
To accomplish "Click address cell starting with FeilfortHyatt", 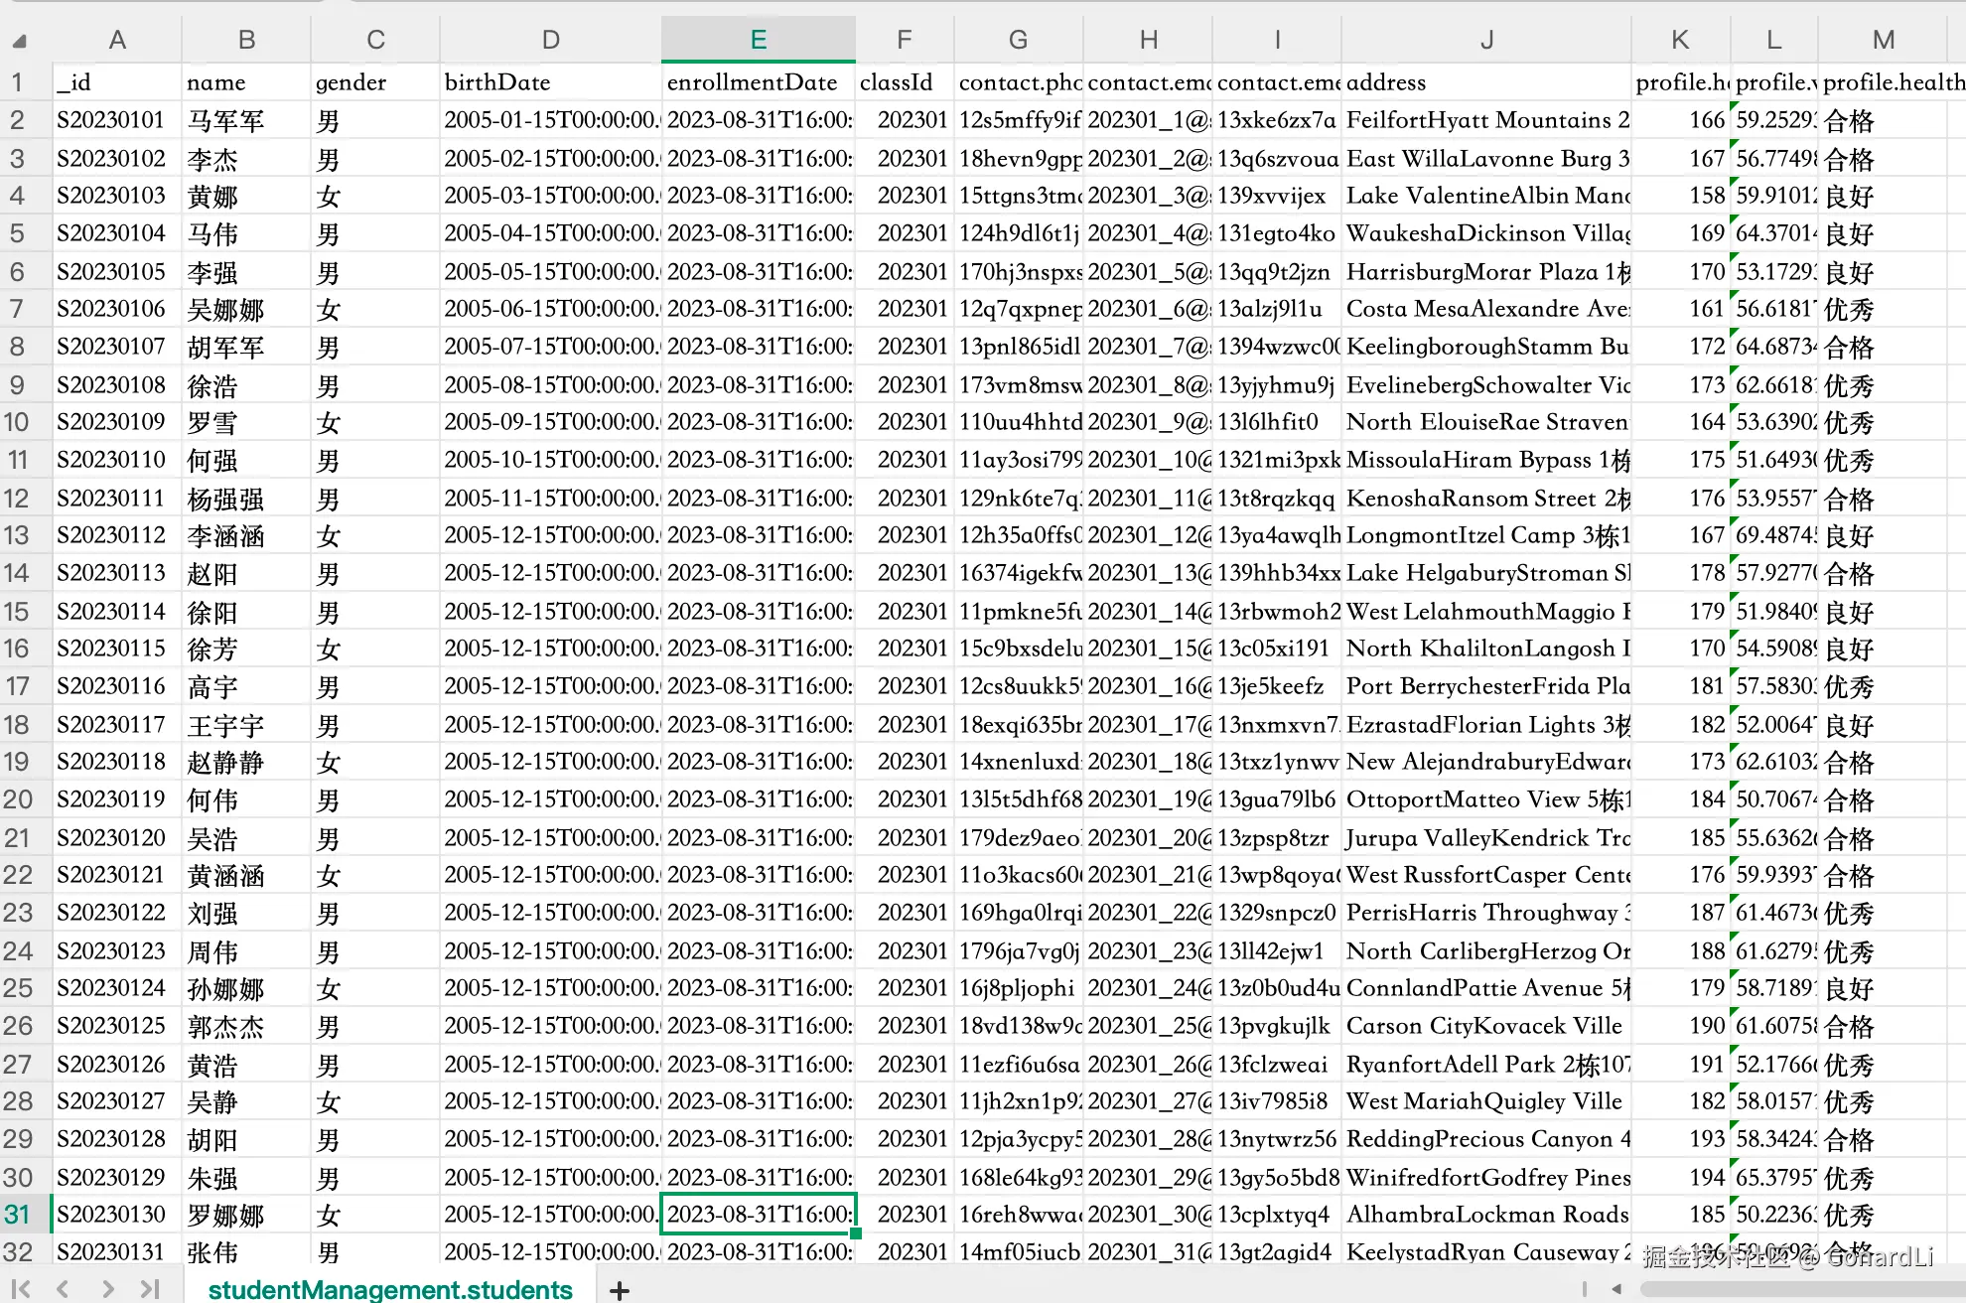I will pos(1485,120).
